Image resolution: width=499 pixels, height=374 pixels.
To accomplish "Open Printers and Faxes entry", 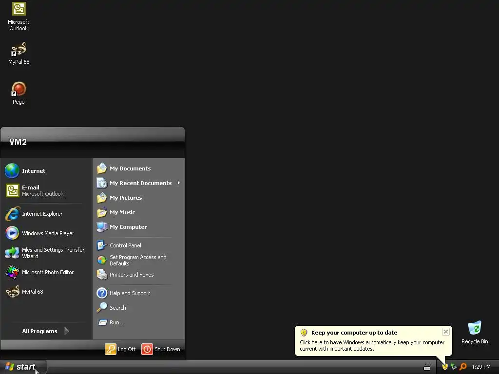I will tap(139, 275).
